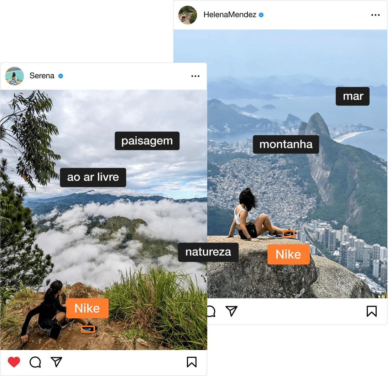
Task: Share Serena's post via paper plane icon
Action: pyautogui.click(x=56, y=362)
